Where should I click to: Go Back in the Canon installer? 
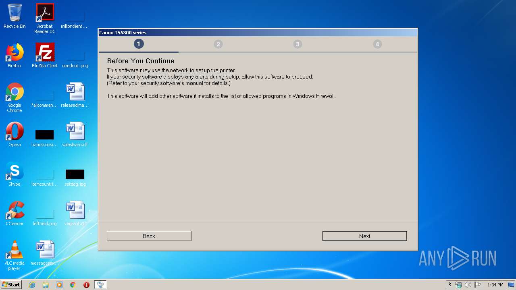pos(149,236)
